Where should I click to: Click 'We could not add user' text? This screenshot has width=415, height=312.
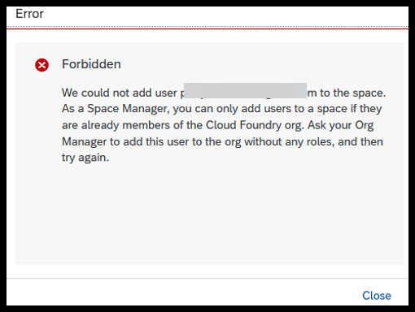(120, 93)
